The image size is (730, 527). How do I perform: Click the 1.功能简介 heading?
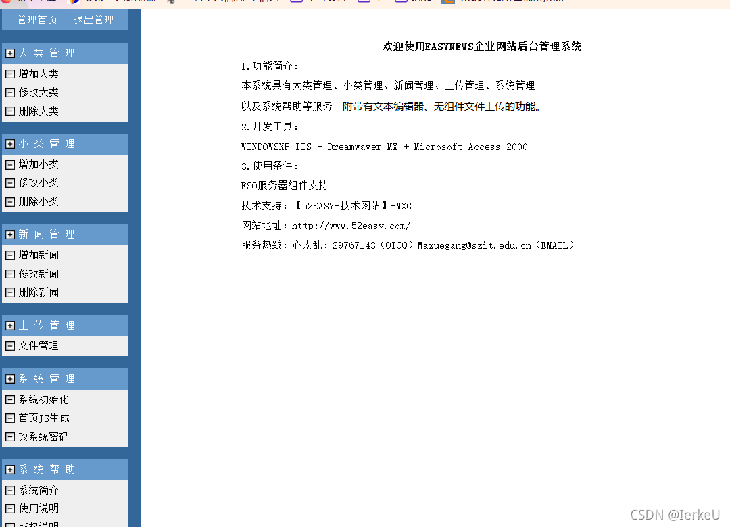pos(270,66)
